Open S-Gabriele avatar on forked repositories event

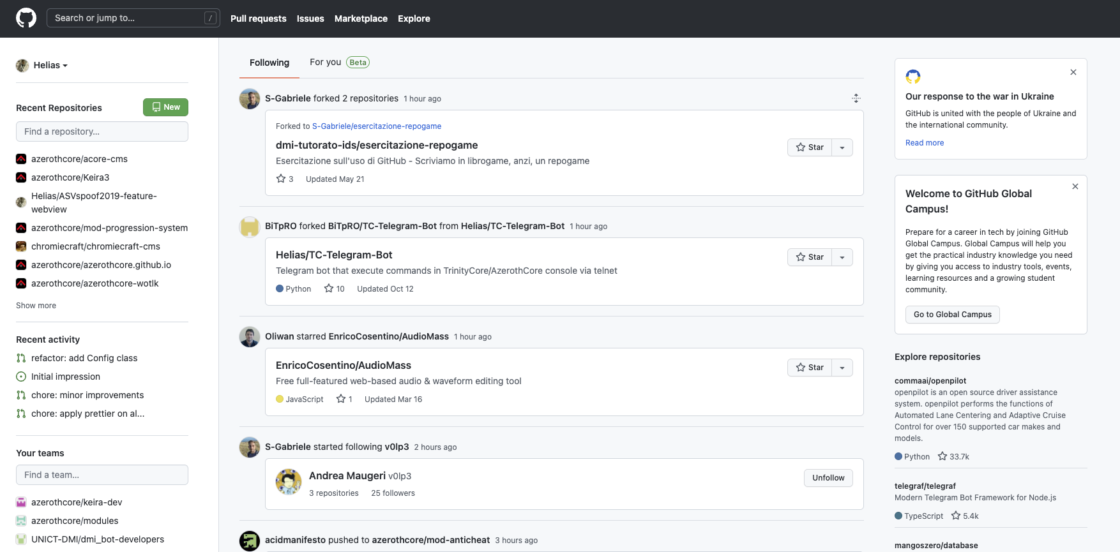pos(250,99)
